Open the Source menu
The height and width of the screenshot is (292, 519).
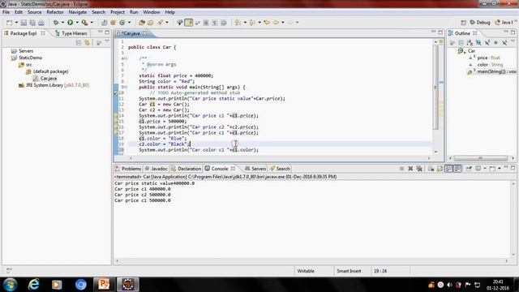pos(34,12)
